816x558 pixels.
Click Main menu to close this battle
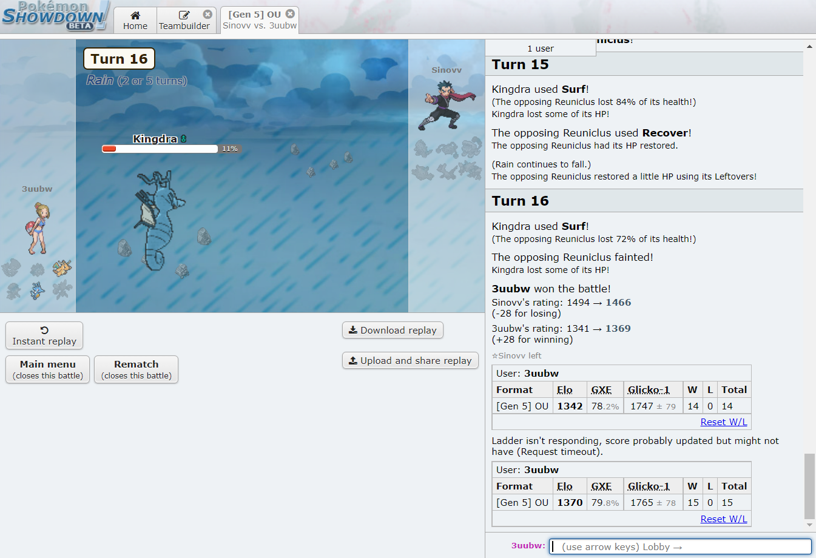click(48, 369)
